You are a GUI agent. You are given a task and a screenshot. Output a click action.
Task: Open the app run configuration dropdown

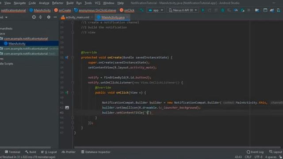[156, 10]
